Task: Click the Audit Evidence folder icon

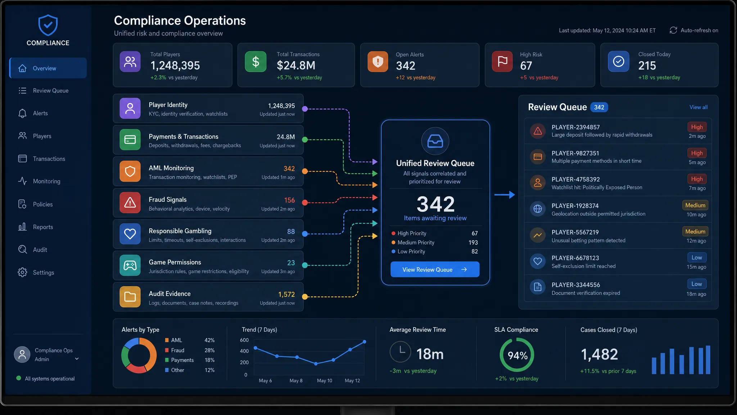Action: [130, 297]
